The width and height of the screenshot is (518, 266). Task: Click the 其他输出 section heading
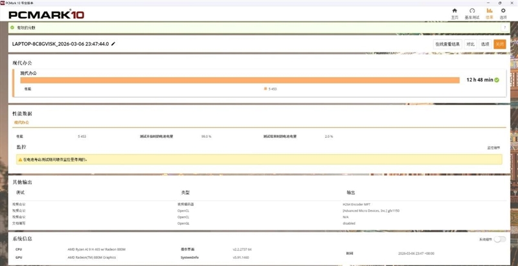point(22,182)
